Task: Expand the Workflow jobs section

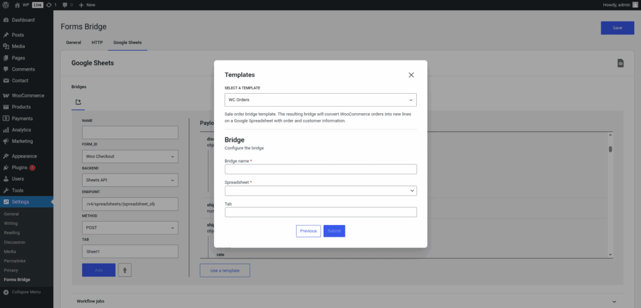Action: 347,301
